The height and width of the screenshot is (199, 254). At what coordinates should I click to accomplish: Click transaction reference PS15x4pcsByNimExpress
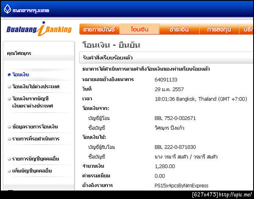181,185
